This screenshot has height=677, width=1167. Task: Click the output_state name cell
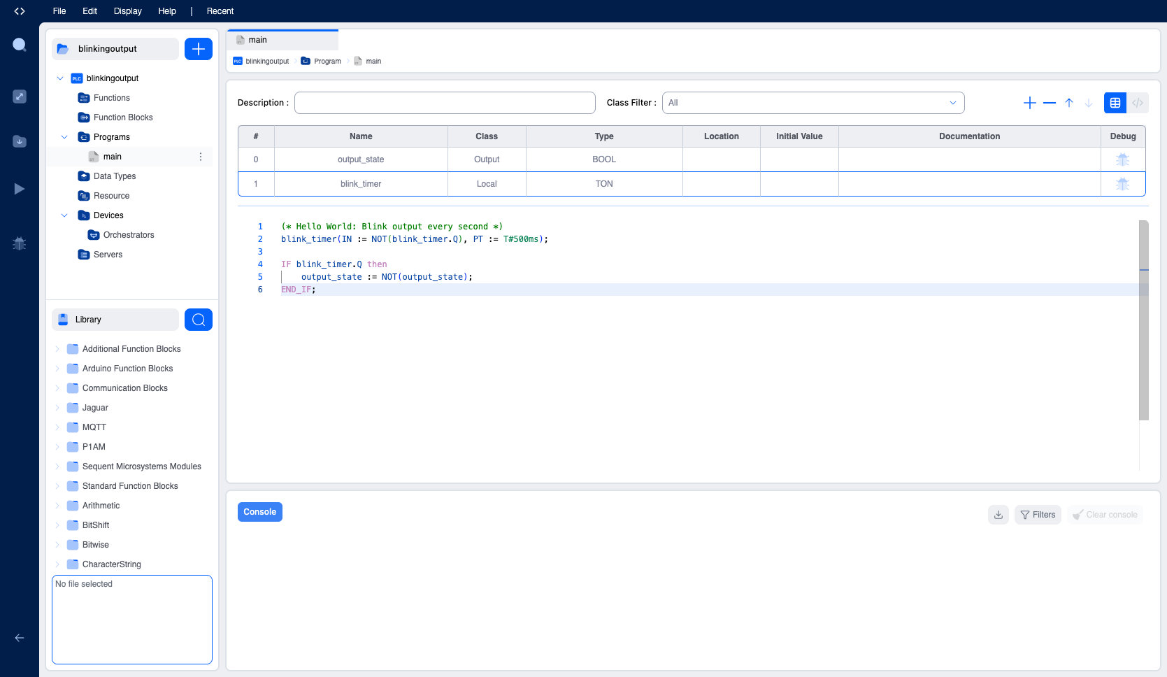361,159
